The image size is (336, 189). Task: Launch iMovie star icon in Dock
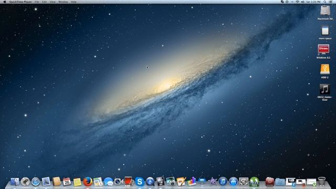tap(213, 182)
